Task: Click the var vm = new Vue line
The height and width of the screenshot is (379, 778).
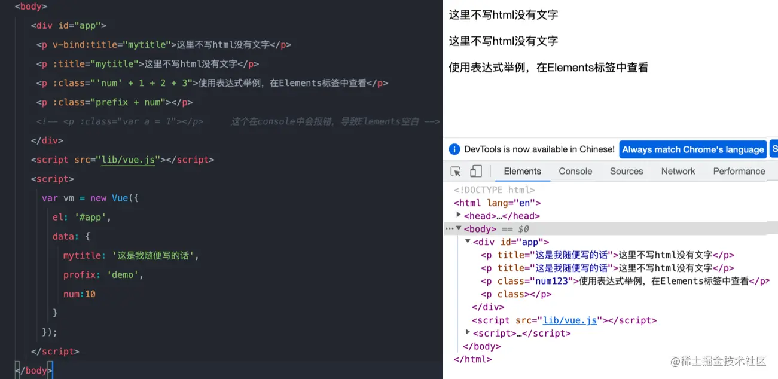Action: (90, 198)
